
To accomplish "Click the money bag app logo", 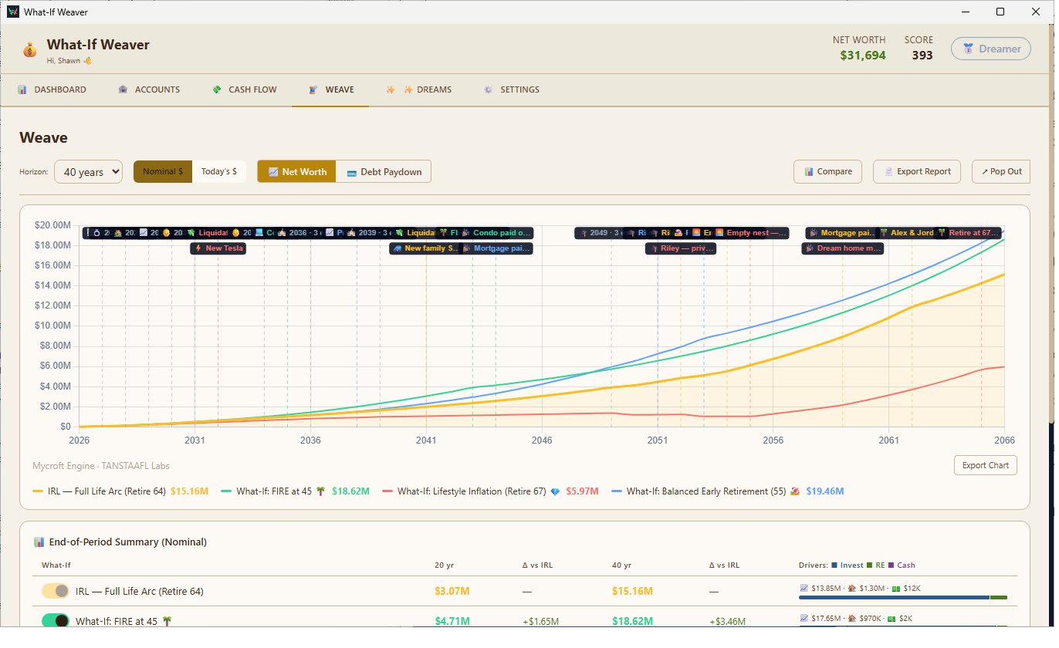I will click(x=29, y=50).
